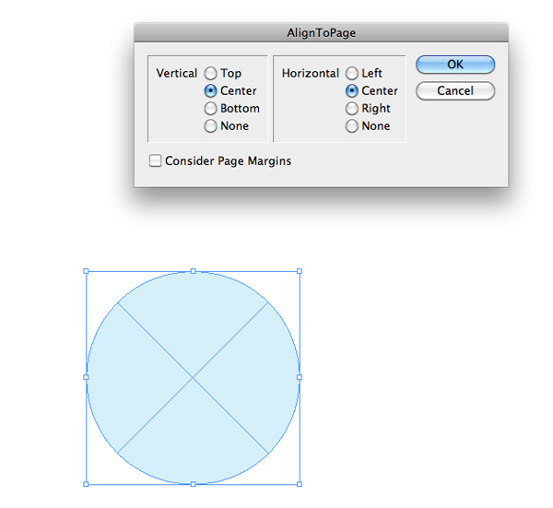Image resolution: width=553 pixels, height=508 pixels.
Task: Click the right-middle selection handle of the frame
Action: pos(300,377)
